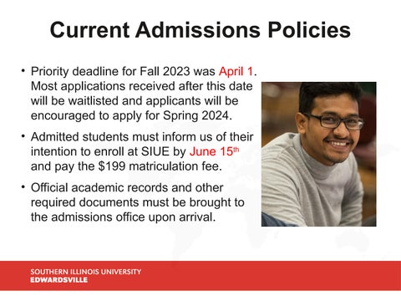The image size is (401, 301).
Task: Click the red April 1 date text
Action: point(236,71)
